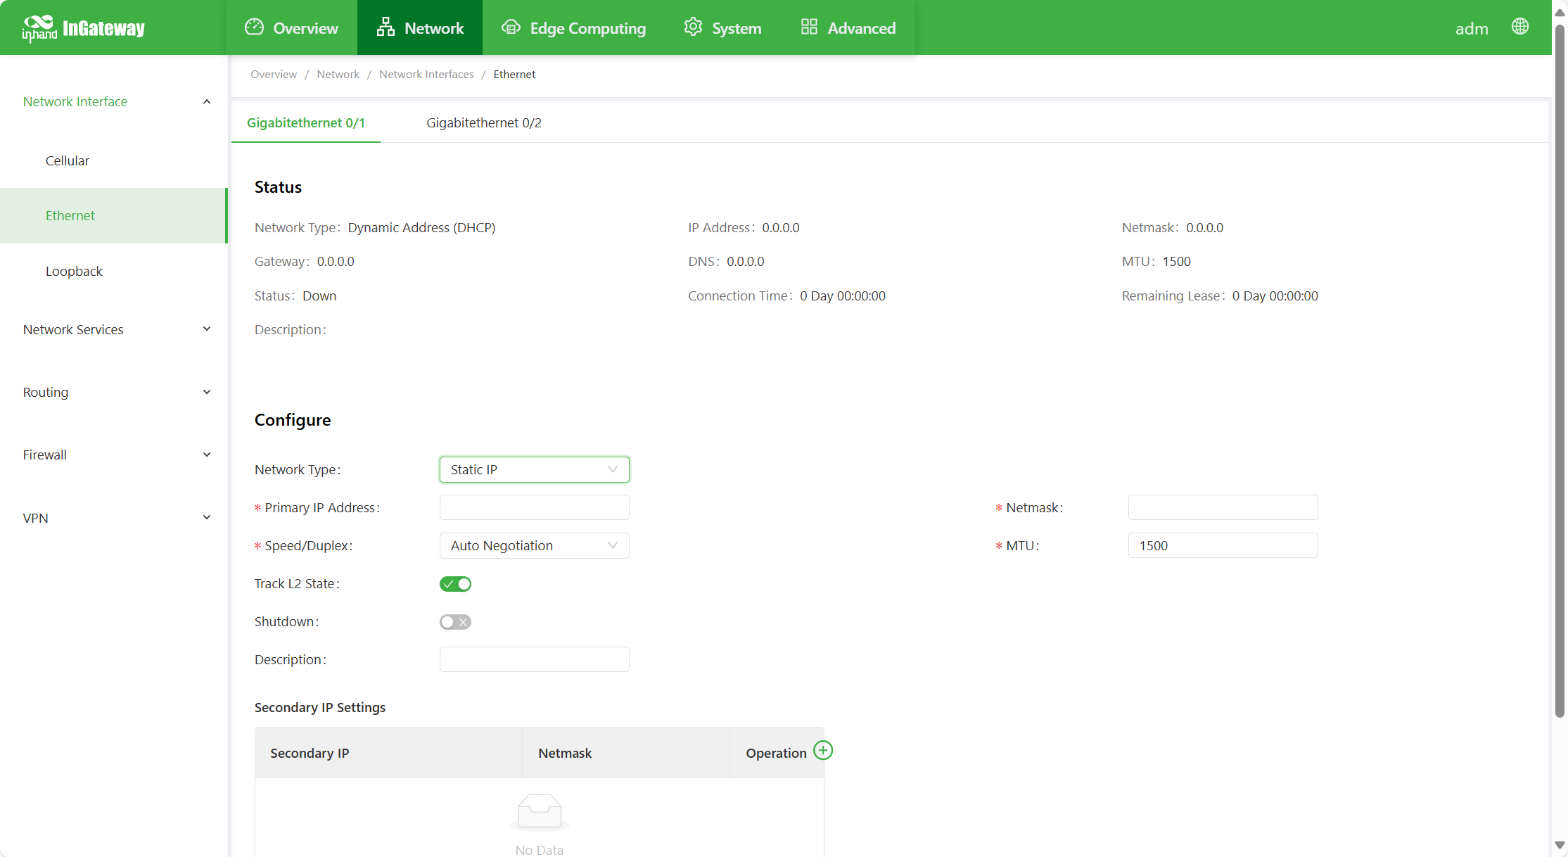The image size is (1568, 857).
Task: Click the Network topology icon
Action: click(x=385, y=27)
